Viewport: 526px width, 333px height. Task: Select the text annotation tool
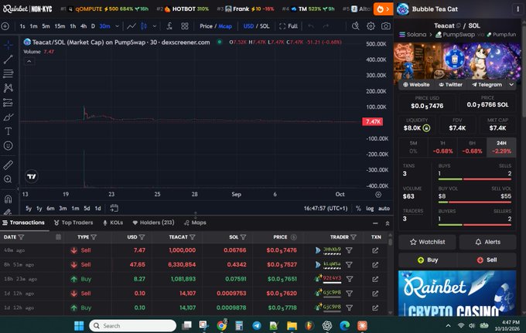[x=9, y=131]
